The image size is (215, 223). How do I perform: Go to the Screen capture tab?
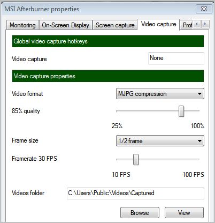pos(115,25)
